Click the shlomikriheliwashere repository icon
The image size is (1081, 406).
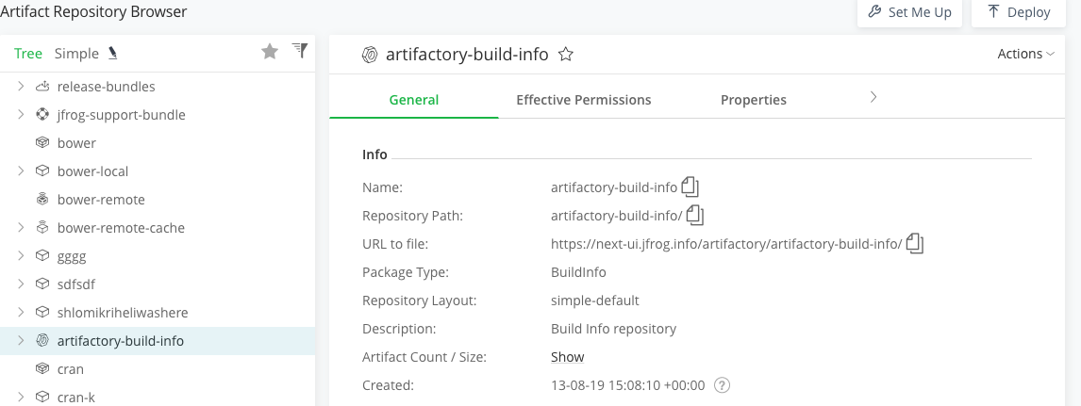(x=42, y=312)
